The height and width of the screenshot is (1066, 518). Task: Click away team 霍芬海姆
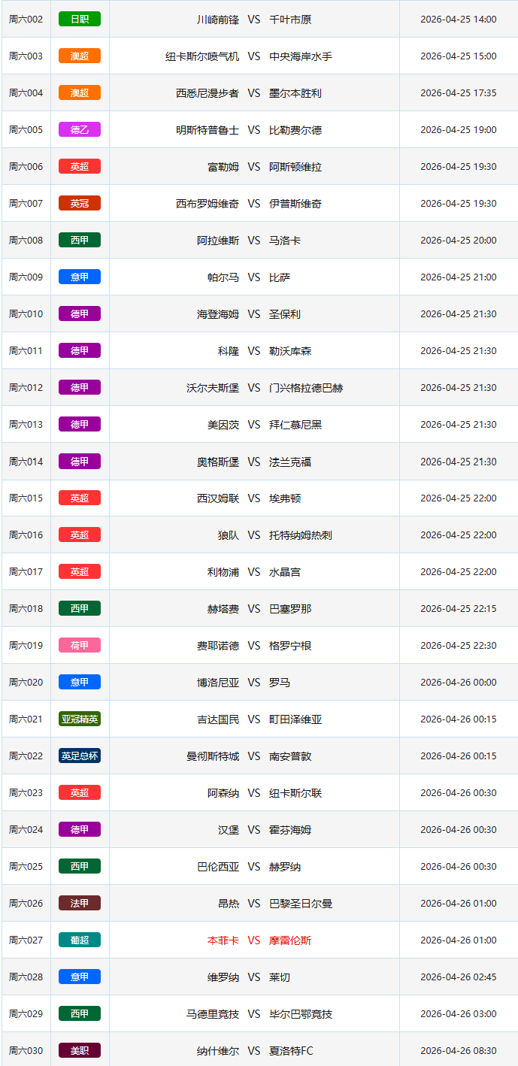[290, 830]
